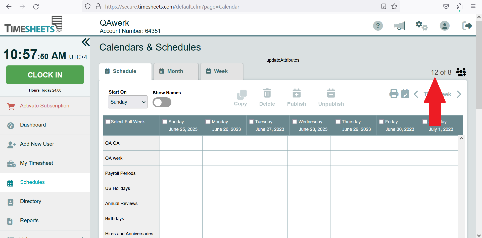Open the calendar edit icon
Viewport: 482px width, 238px height.
coord(405,94)
